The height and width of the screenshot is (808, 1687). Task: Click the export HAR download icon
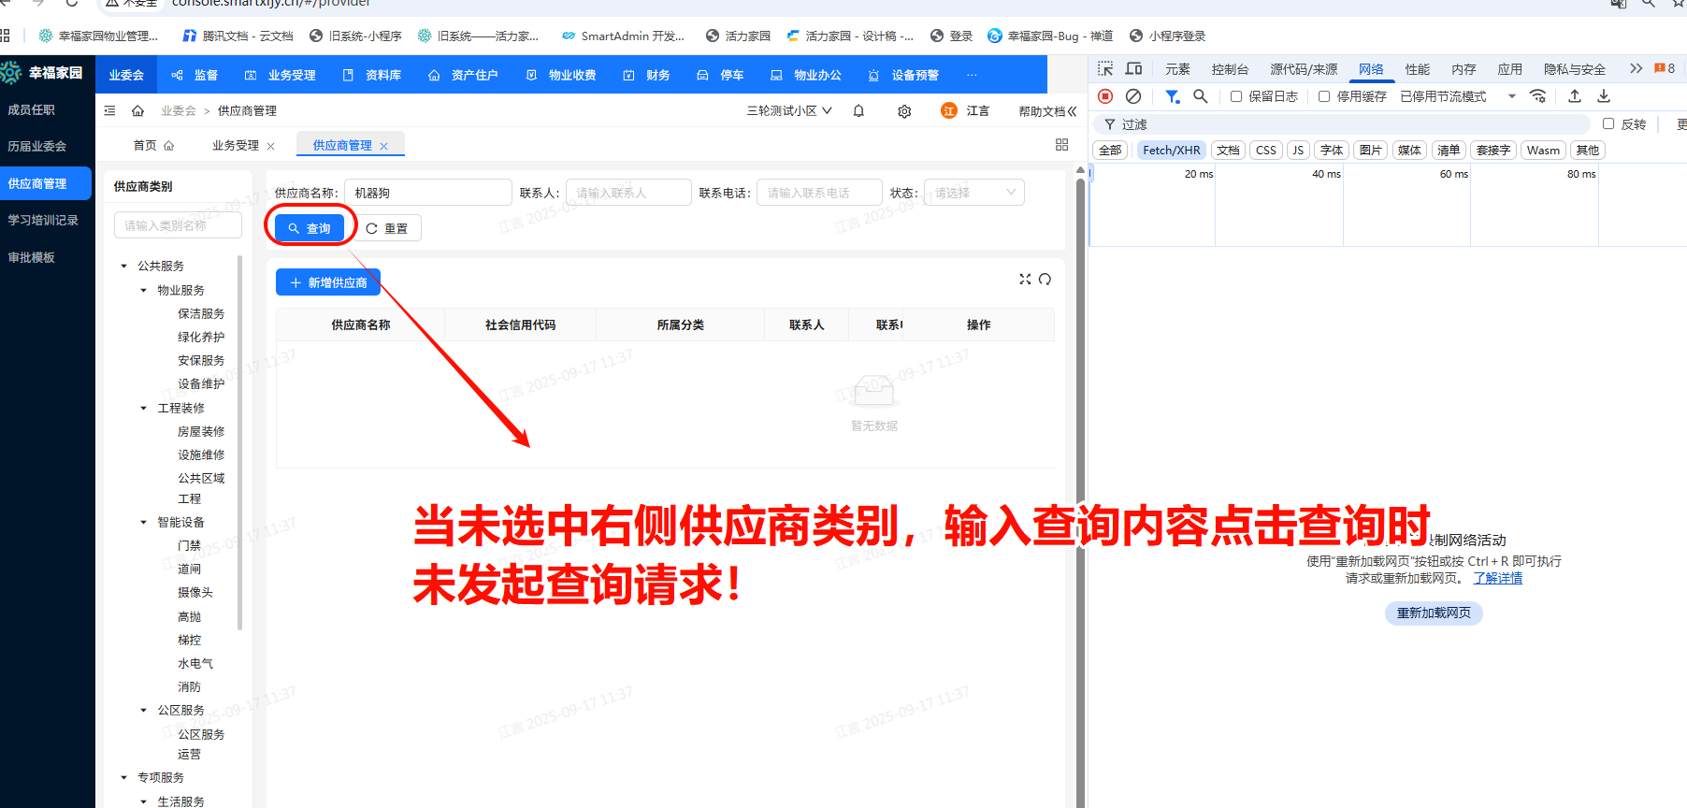point(1604,96)
